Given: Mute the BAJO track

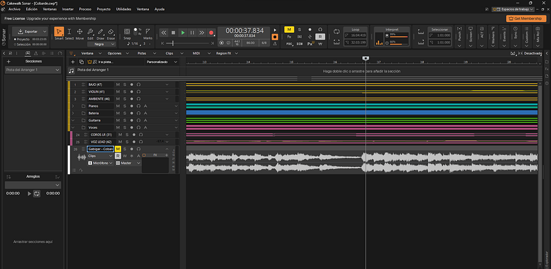Looking at the screenshot, I should (x=118, y=85).
